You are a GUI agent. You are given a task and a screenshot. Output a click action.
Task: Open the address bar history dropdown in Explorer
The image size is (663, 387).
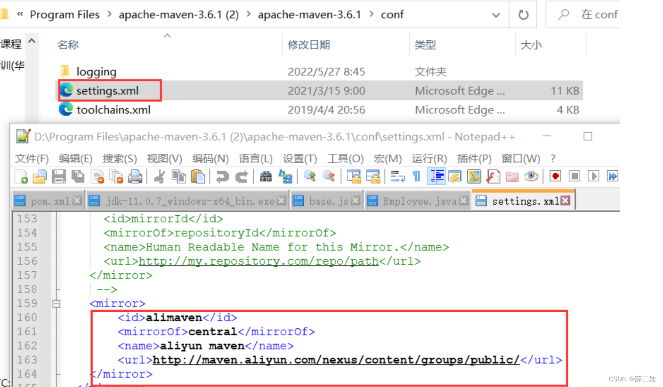tap(496, 15)
